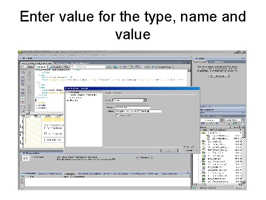Screen dimensions: 266x200
Task: Click the document Title input field
Action: (88, 67)
